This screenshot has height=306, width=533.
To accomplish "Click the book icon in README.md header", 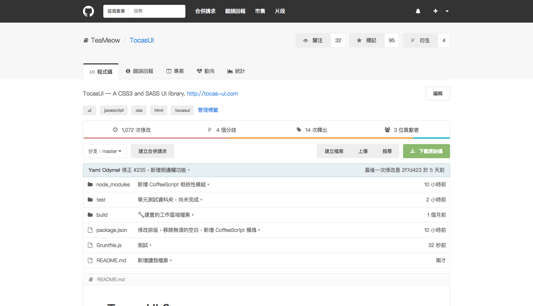I will point(91,279).
